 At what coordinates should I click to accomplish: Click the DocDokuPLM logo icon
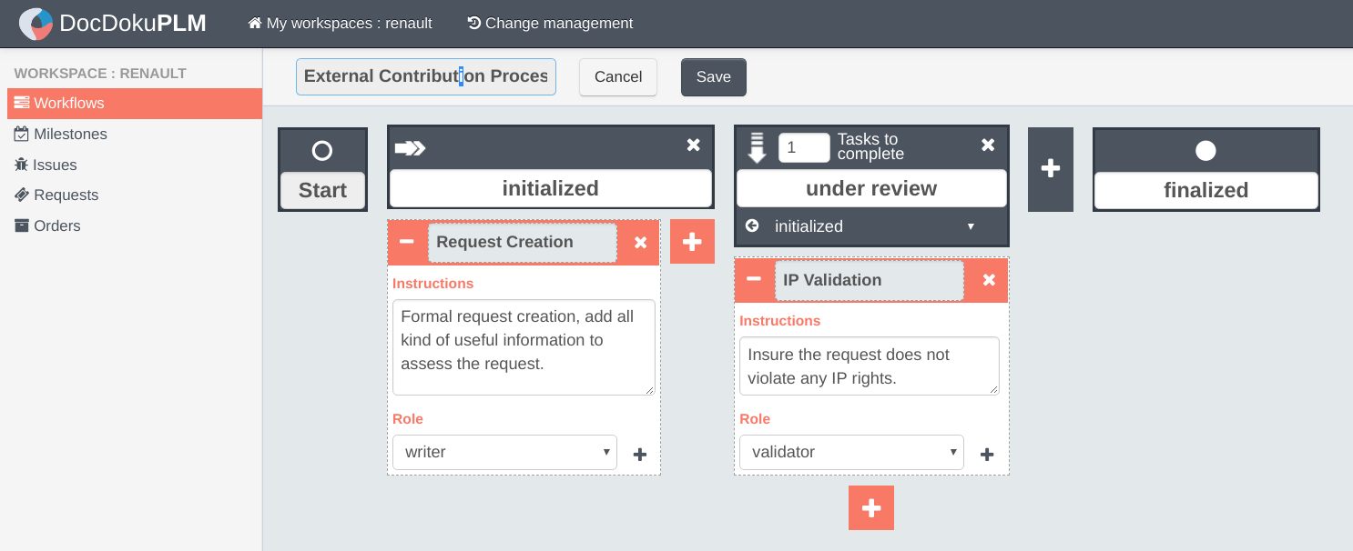pos(36,24)
